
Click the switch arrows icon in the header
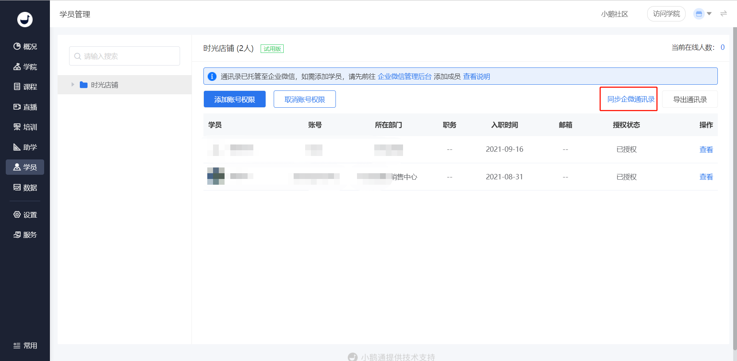click(x=724, y=14)
